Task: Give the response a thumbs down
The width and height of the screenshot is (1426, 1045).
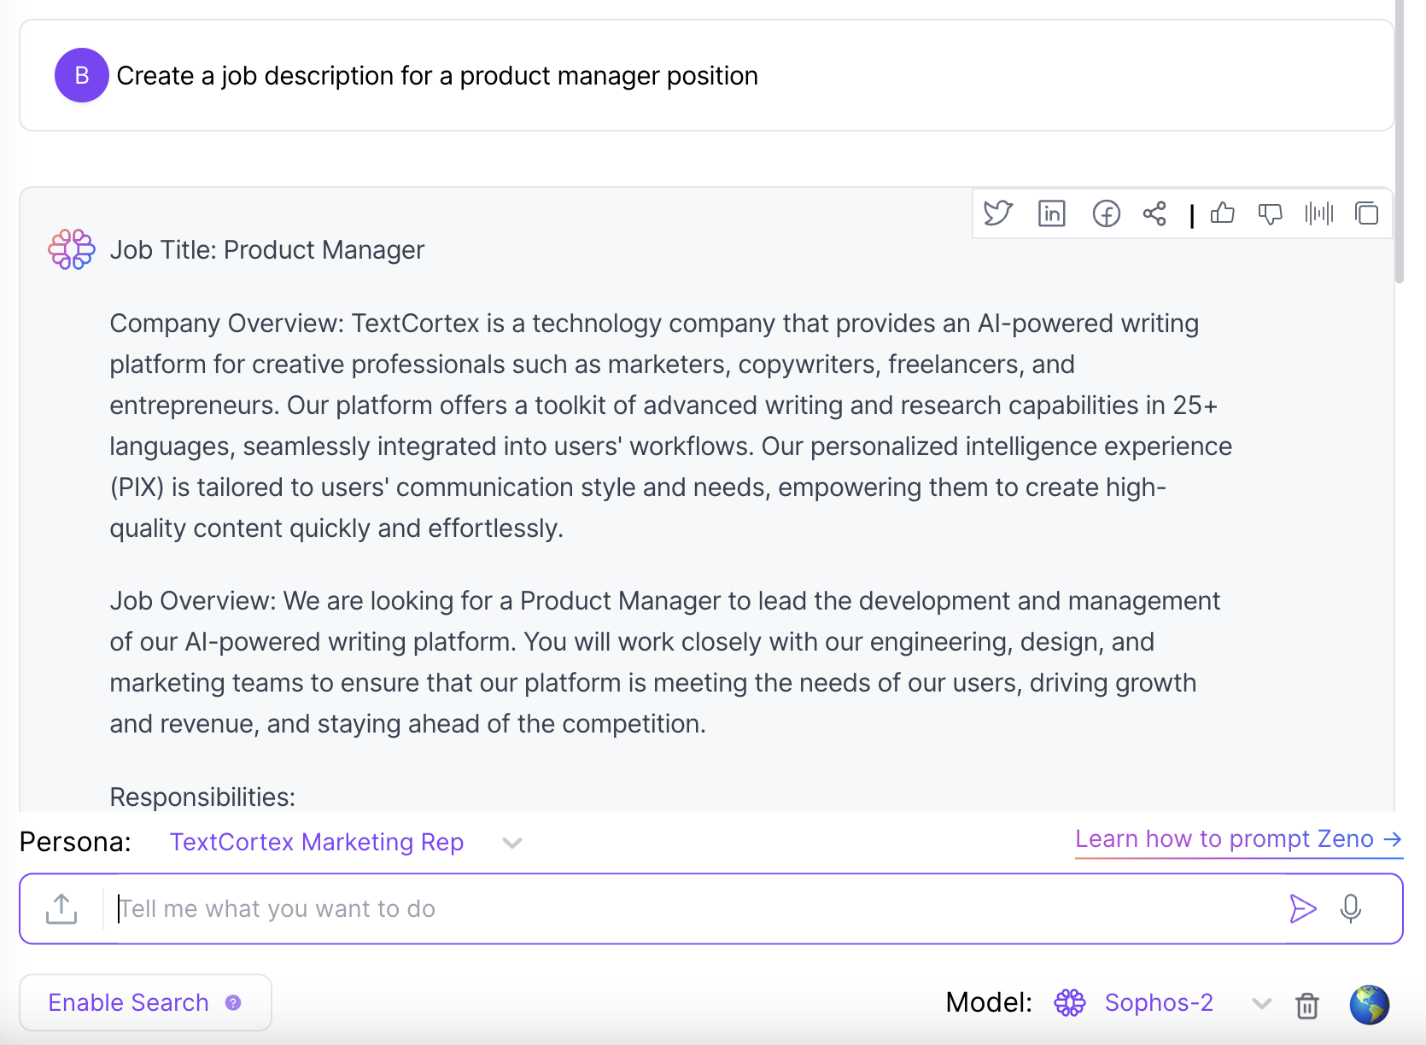Action: (x=1271, y=213)
